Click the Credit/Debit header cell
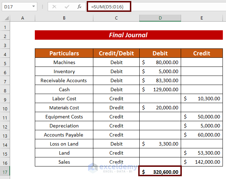The height and width of the screenshot is (179, 226). tap(116, 53)
